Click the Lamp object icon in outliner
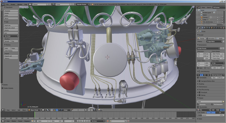This screenshot has height=123, width=226. pyautogui.click(x=201, y=20)
